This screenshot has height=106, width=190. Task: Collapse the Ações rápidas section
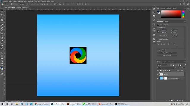click(157, 50)
